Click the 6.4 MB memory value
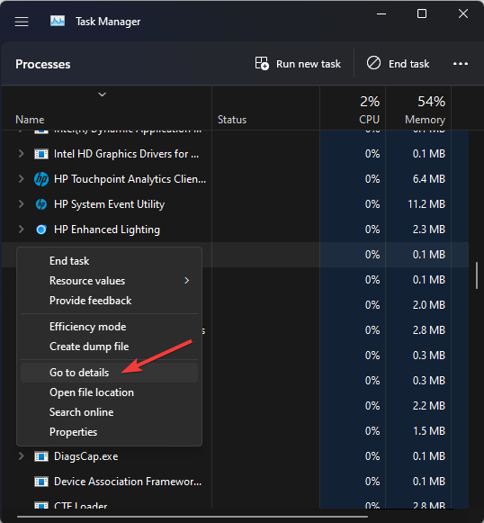The width and height of the screenshot is (484, 523). 428,179
